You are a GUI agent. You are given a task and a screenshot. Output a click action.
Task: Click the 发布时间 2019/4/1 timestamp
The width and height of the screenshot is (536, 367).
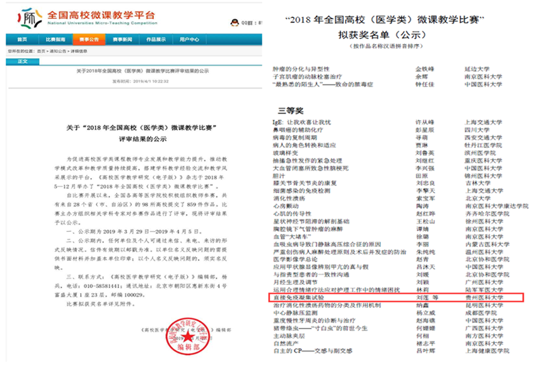(x=141, y=81)
